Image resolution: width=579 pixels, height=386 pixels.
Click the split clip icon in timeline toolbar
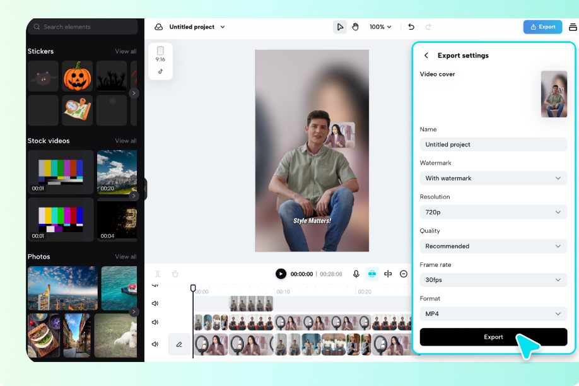point(388,274)
